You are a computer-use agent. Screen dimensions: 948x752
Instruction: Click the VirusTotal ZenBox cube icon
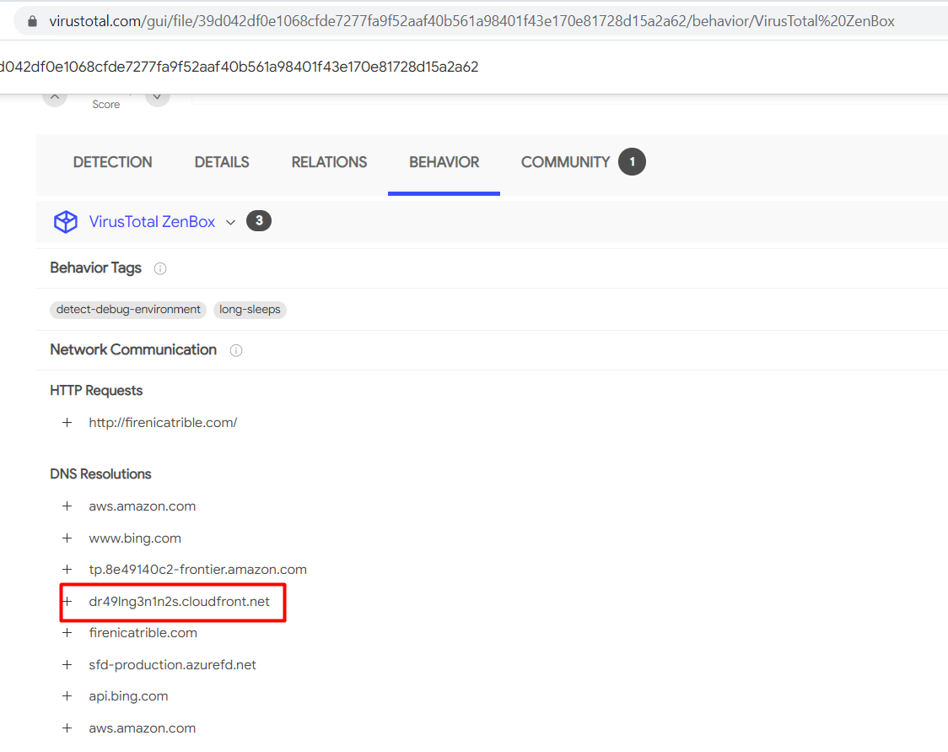coord(65,221)
